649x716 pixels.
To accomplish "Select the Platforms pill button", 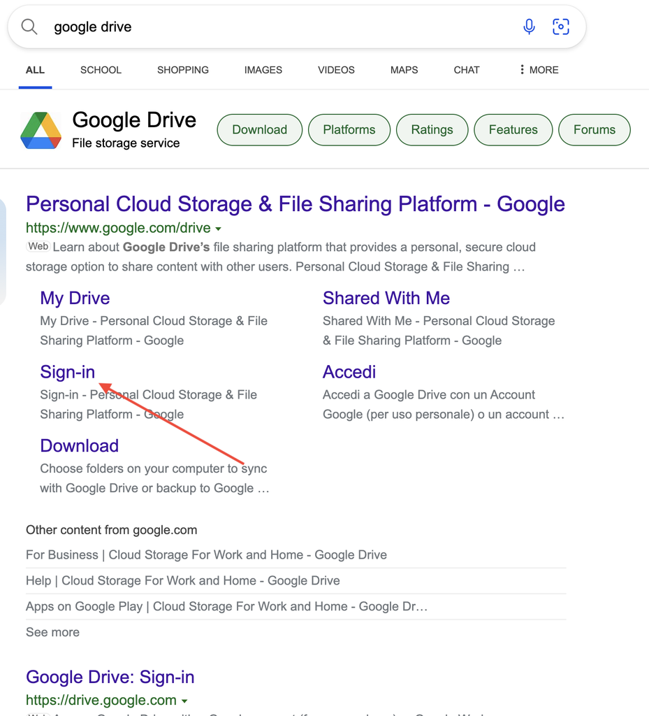I will click(x=349, y=129).
